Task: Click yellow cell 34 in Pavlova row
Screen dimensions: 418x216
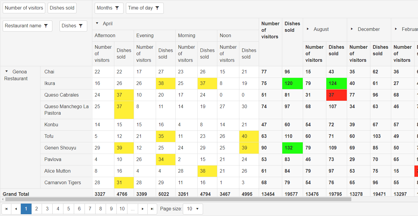Action: pyautogui.click(x=166, y=160)
